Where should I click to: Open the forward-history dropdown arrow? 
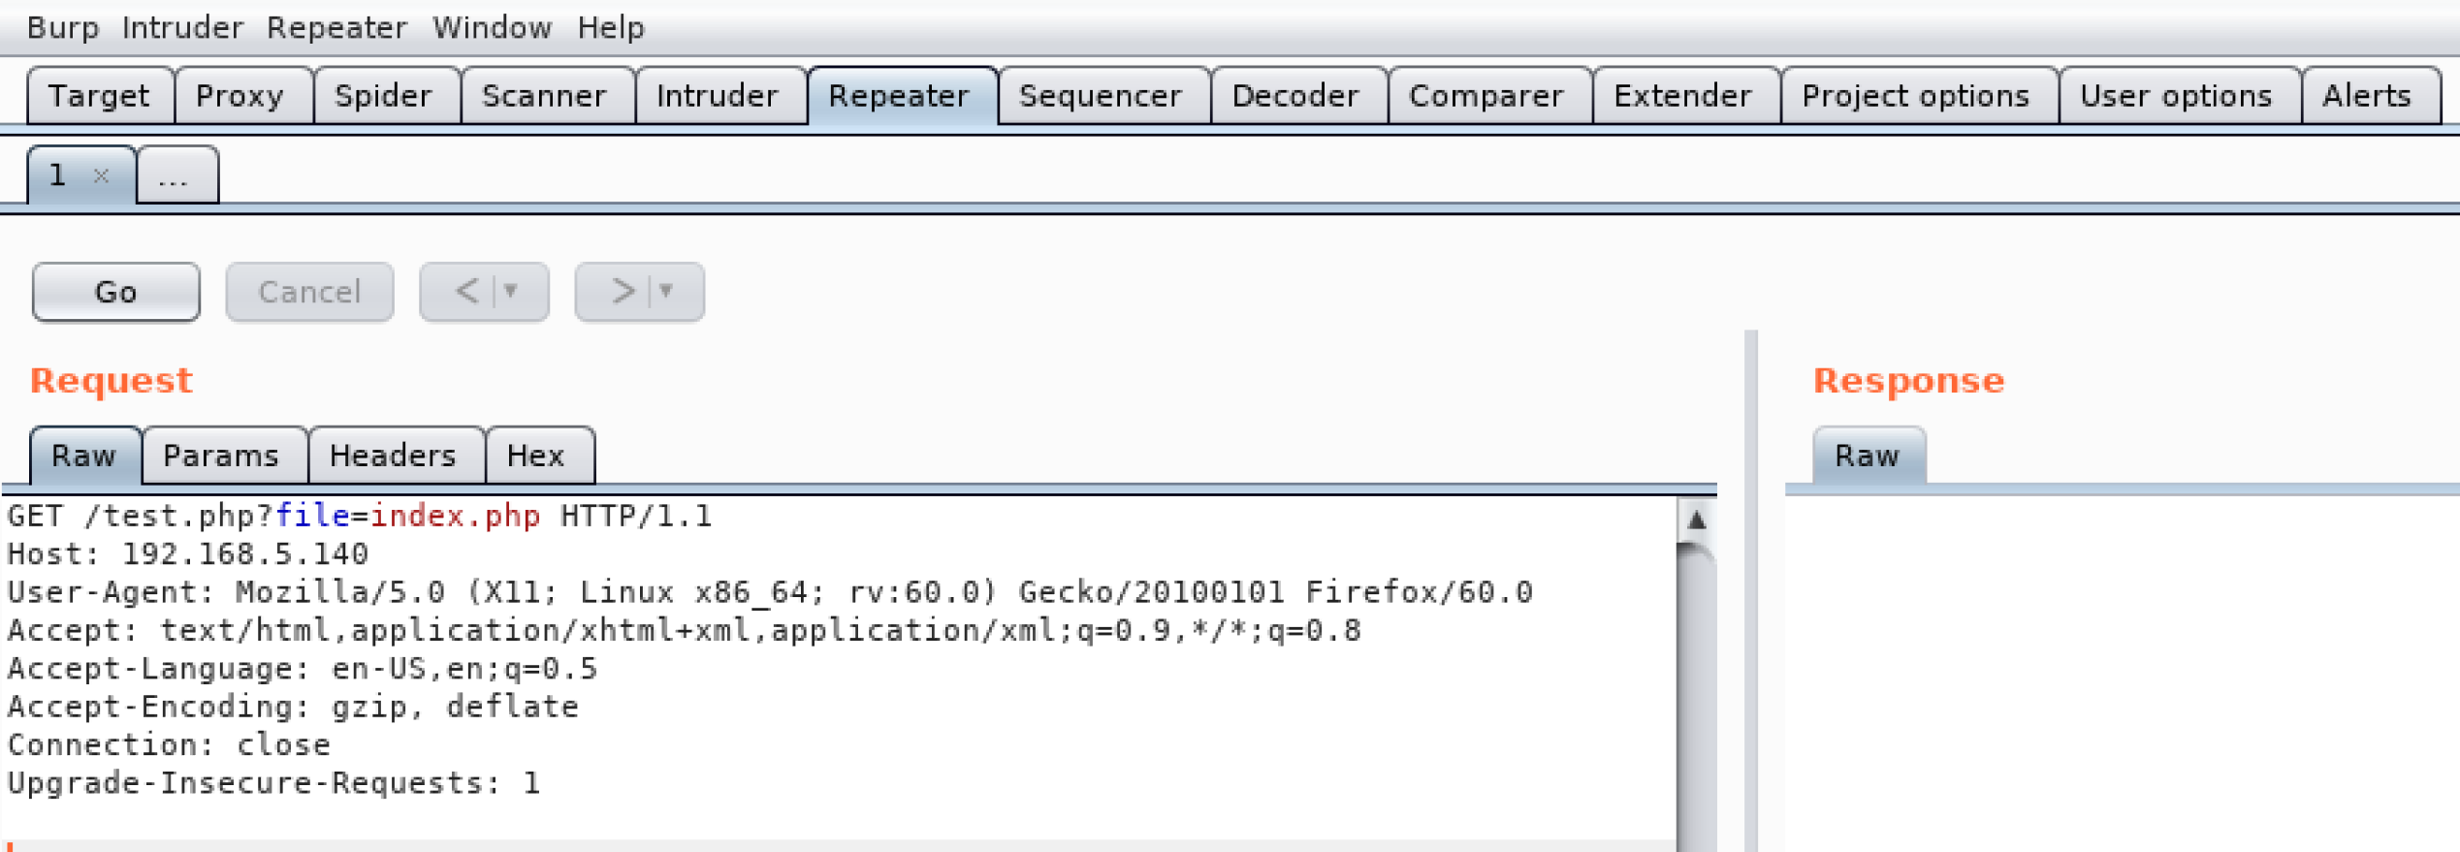[x=664, y=291]
